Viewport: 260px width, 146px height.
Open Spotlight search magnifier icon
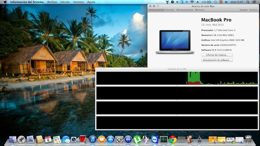[248, 2]
